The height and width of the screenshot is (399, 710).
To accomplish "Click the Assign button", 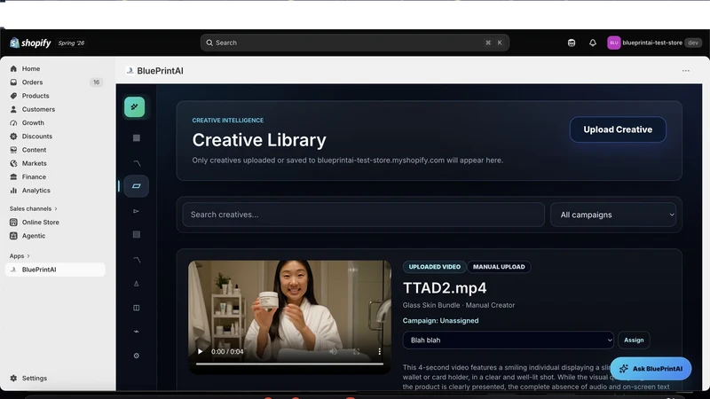I will click(634, 340).
